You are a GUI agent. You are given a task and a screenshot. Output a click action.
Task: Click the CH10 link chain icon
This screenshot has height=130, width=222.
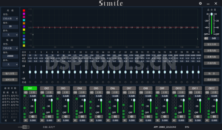(174, 92)
